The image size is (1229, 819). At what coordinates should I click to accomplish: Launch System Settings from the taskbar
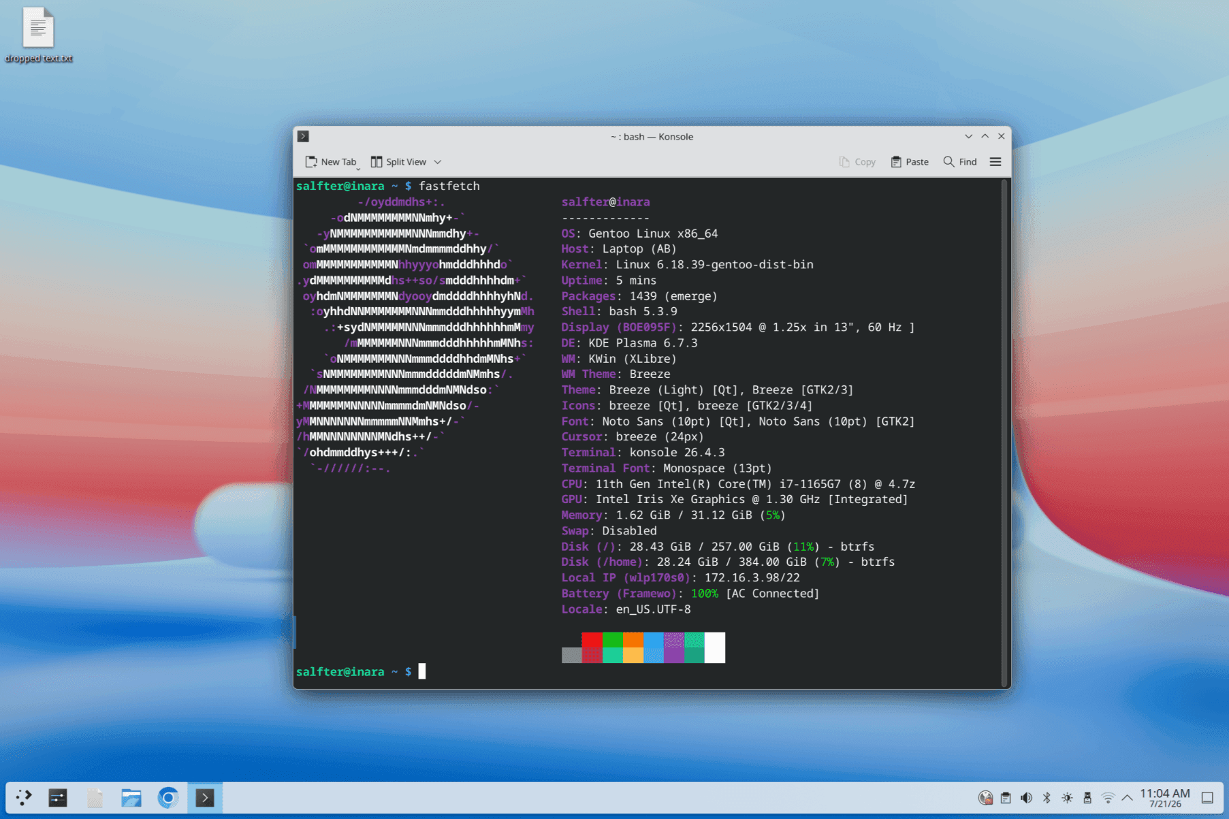click(58, 797)
